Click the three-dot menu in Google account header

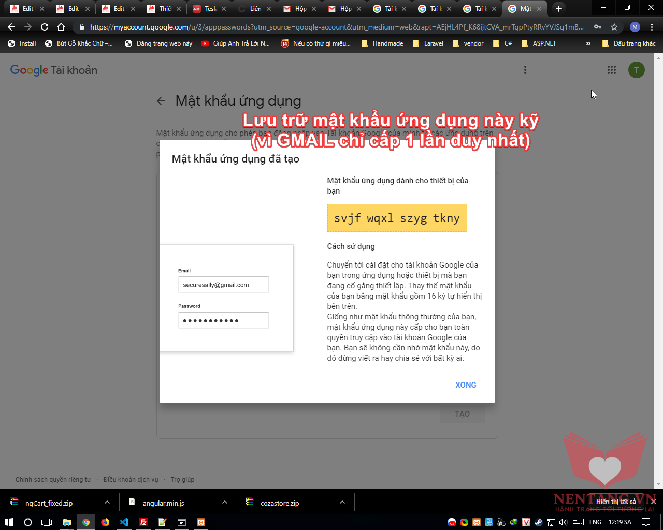coord(525,70)
